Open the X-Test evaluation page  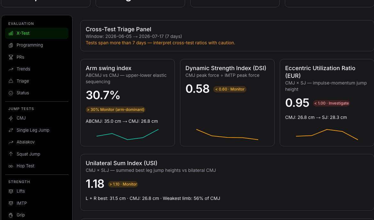click(x=37, y=33)
